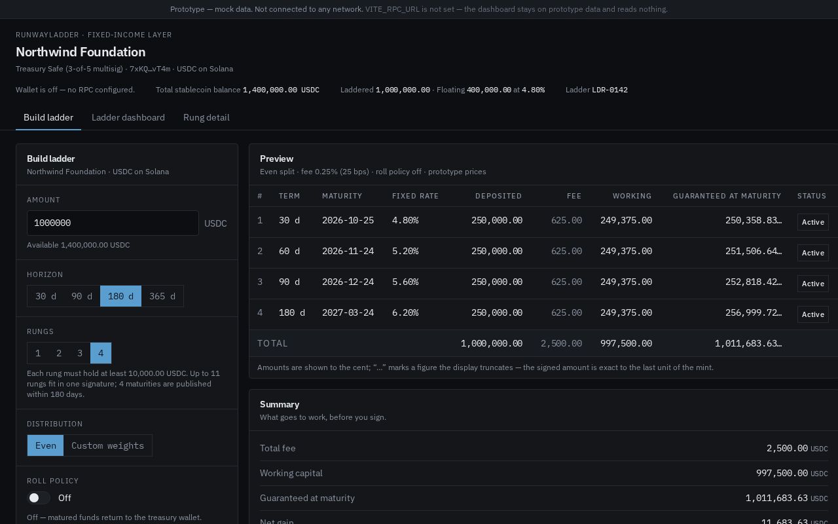Click the Status column header
Image resolution: width=838 pixels, height=524 pixels.
point(812,196)
